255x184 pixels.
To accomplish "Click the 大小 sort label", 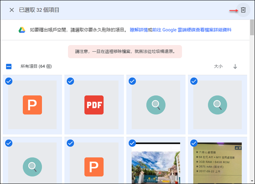I will [218, 66].
